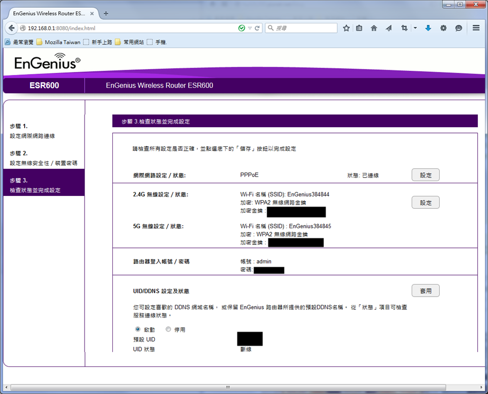Screen dimensions: 488x394
Task: Click the 套用 button for UID/DDNS
Action: click(x=425, y=290)
